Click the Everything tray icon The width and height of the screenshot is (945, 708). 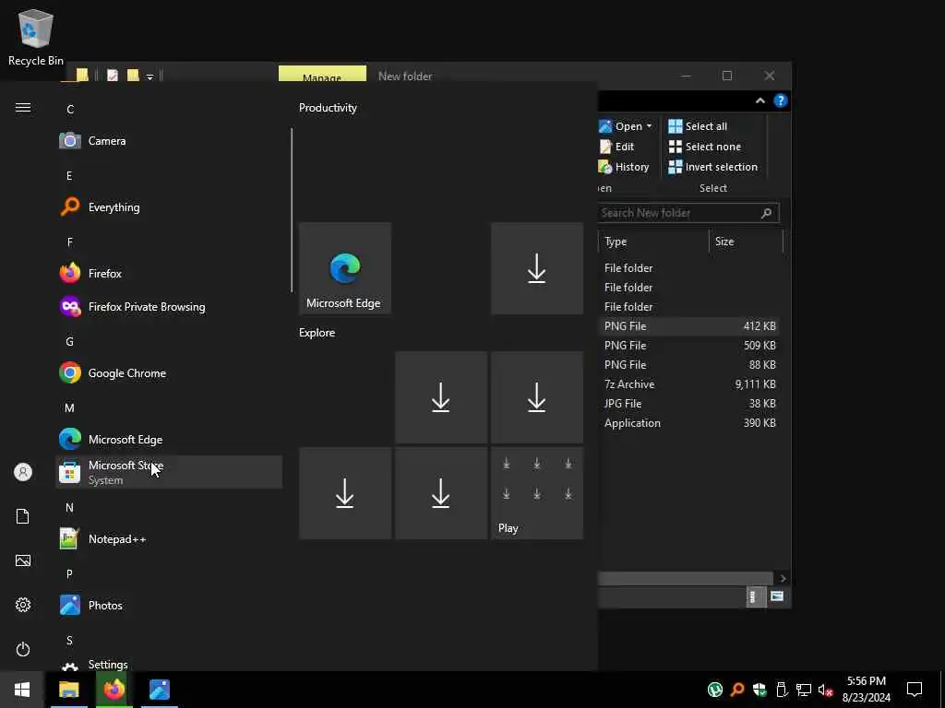pyautogui.click(x=737, y=690)
